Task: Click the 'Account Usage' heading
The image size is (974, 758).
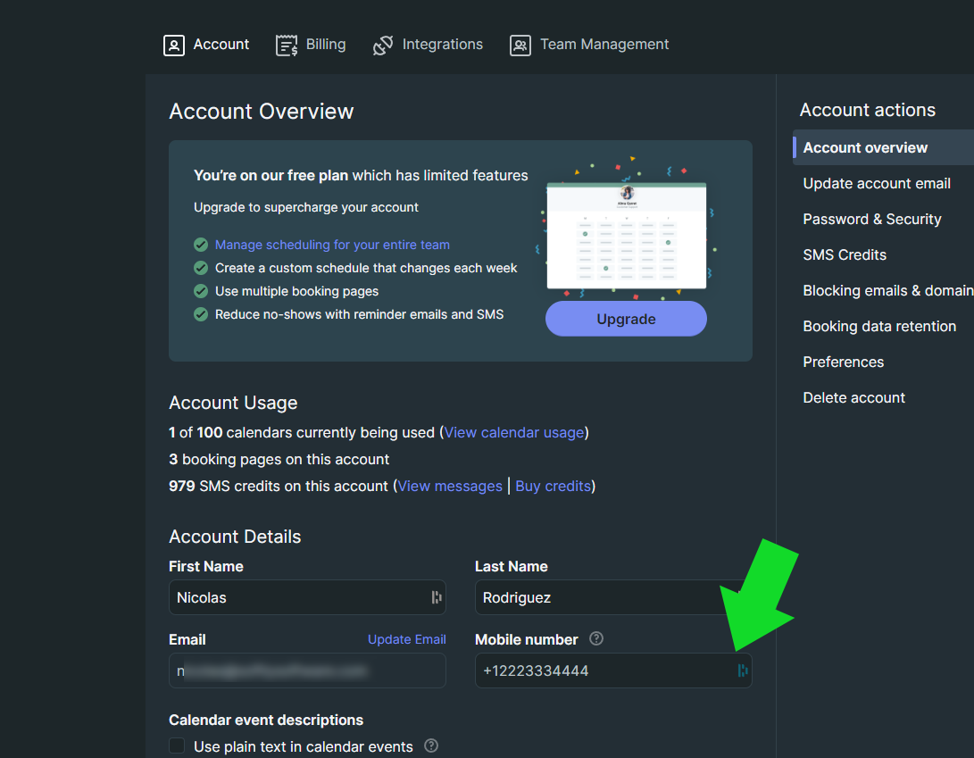Action: point(233,403)
